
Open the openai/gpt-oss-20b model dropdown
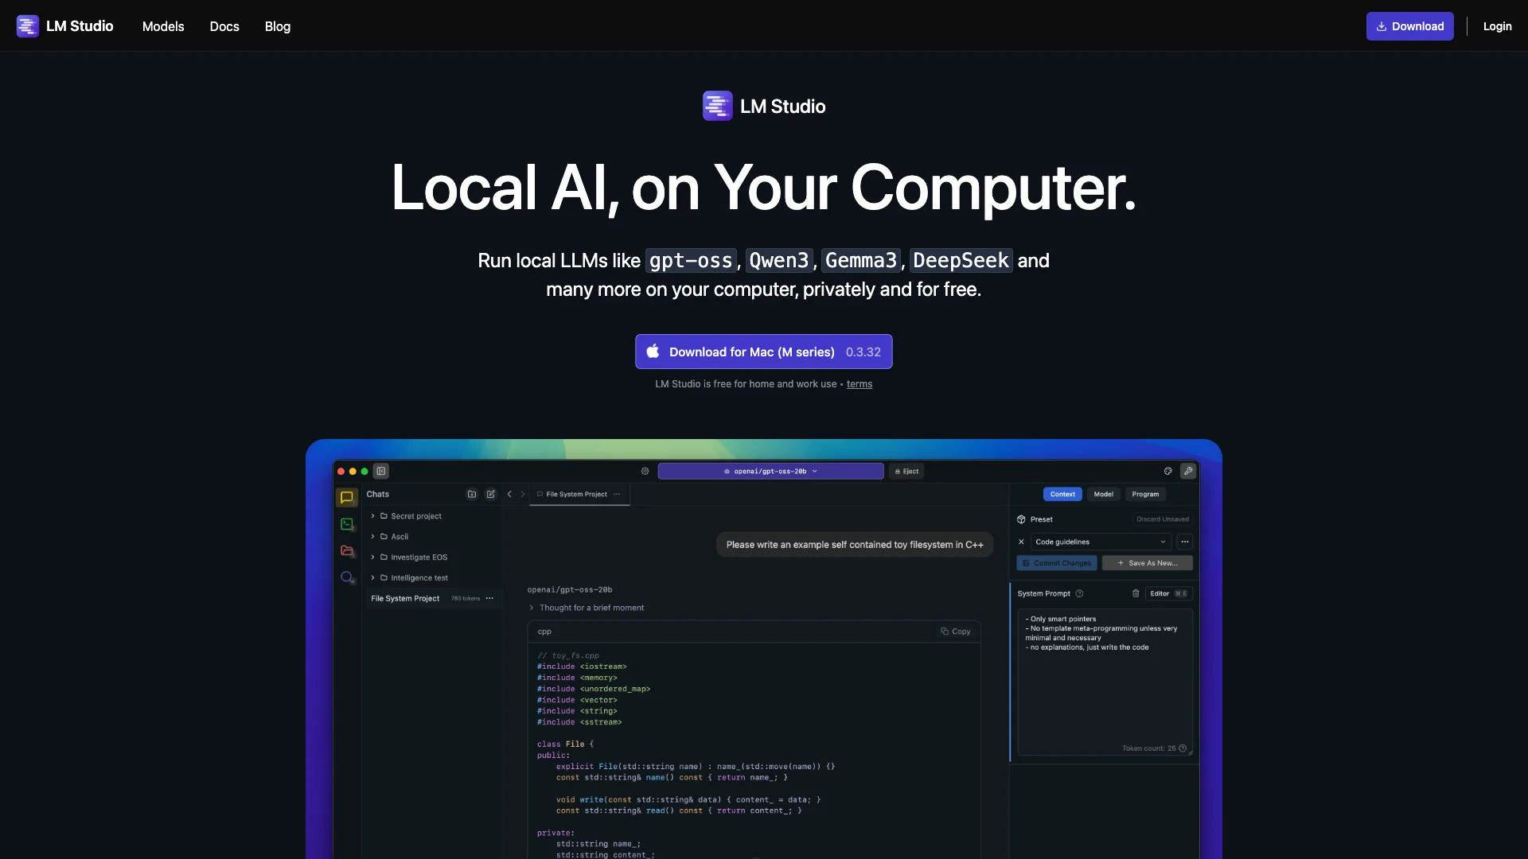pos(770,471)
